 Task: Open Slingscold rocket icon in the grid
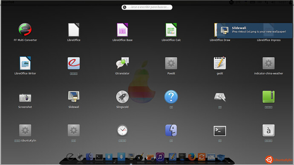[122, 97]
